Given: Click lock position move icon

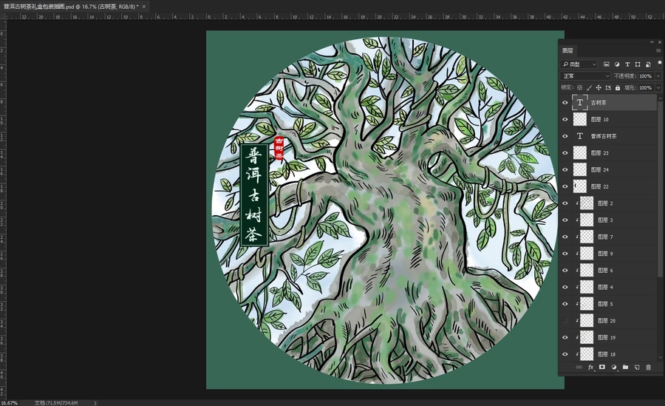Looking at the screenshot, I should [598, 87].
